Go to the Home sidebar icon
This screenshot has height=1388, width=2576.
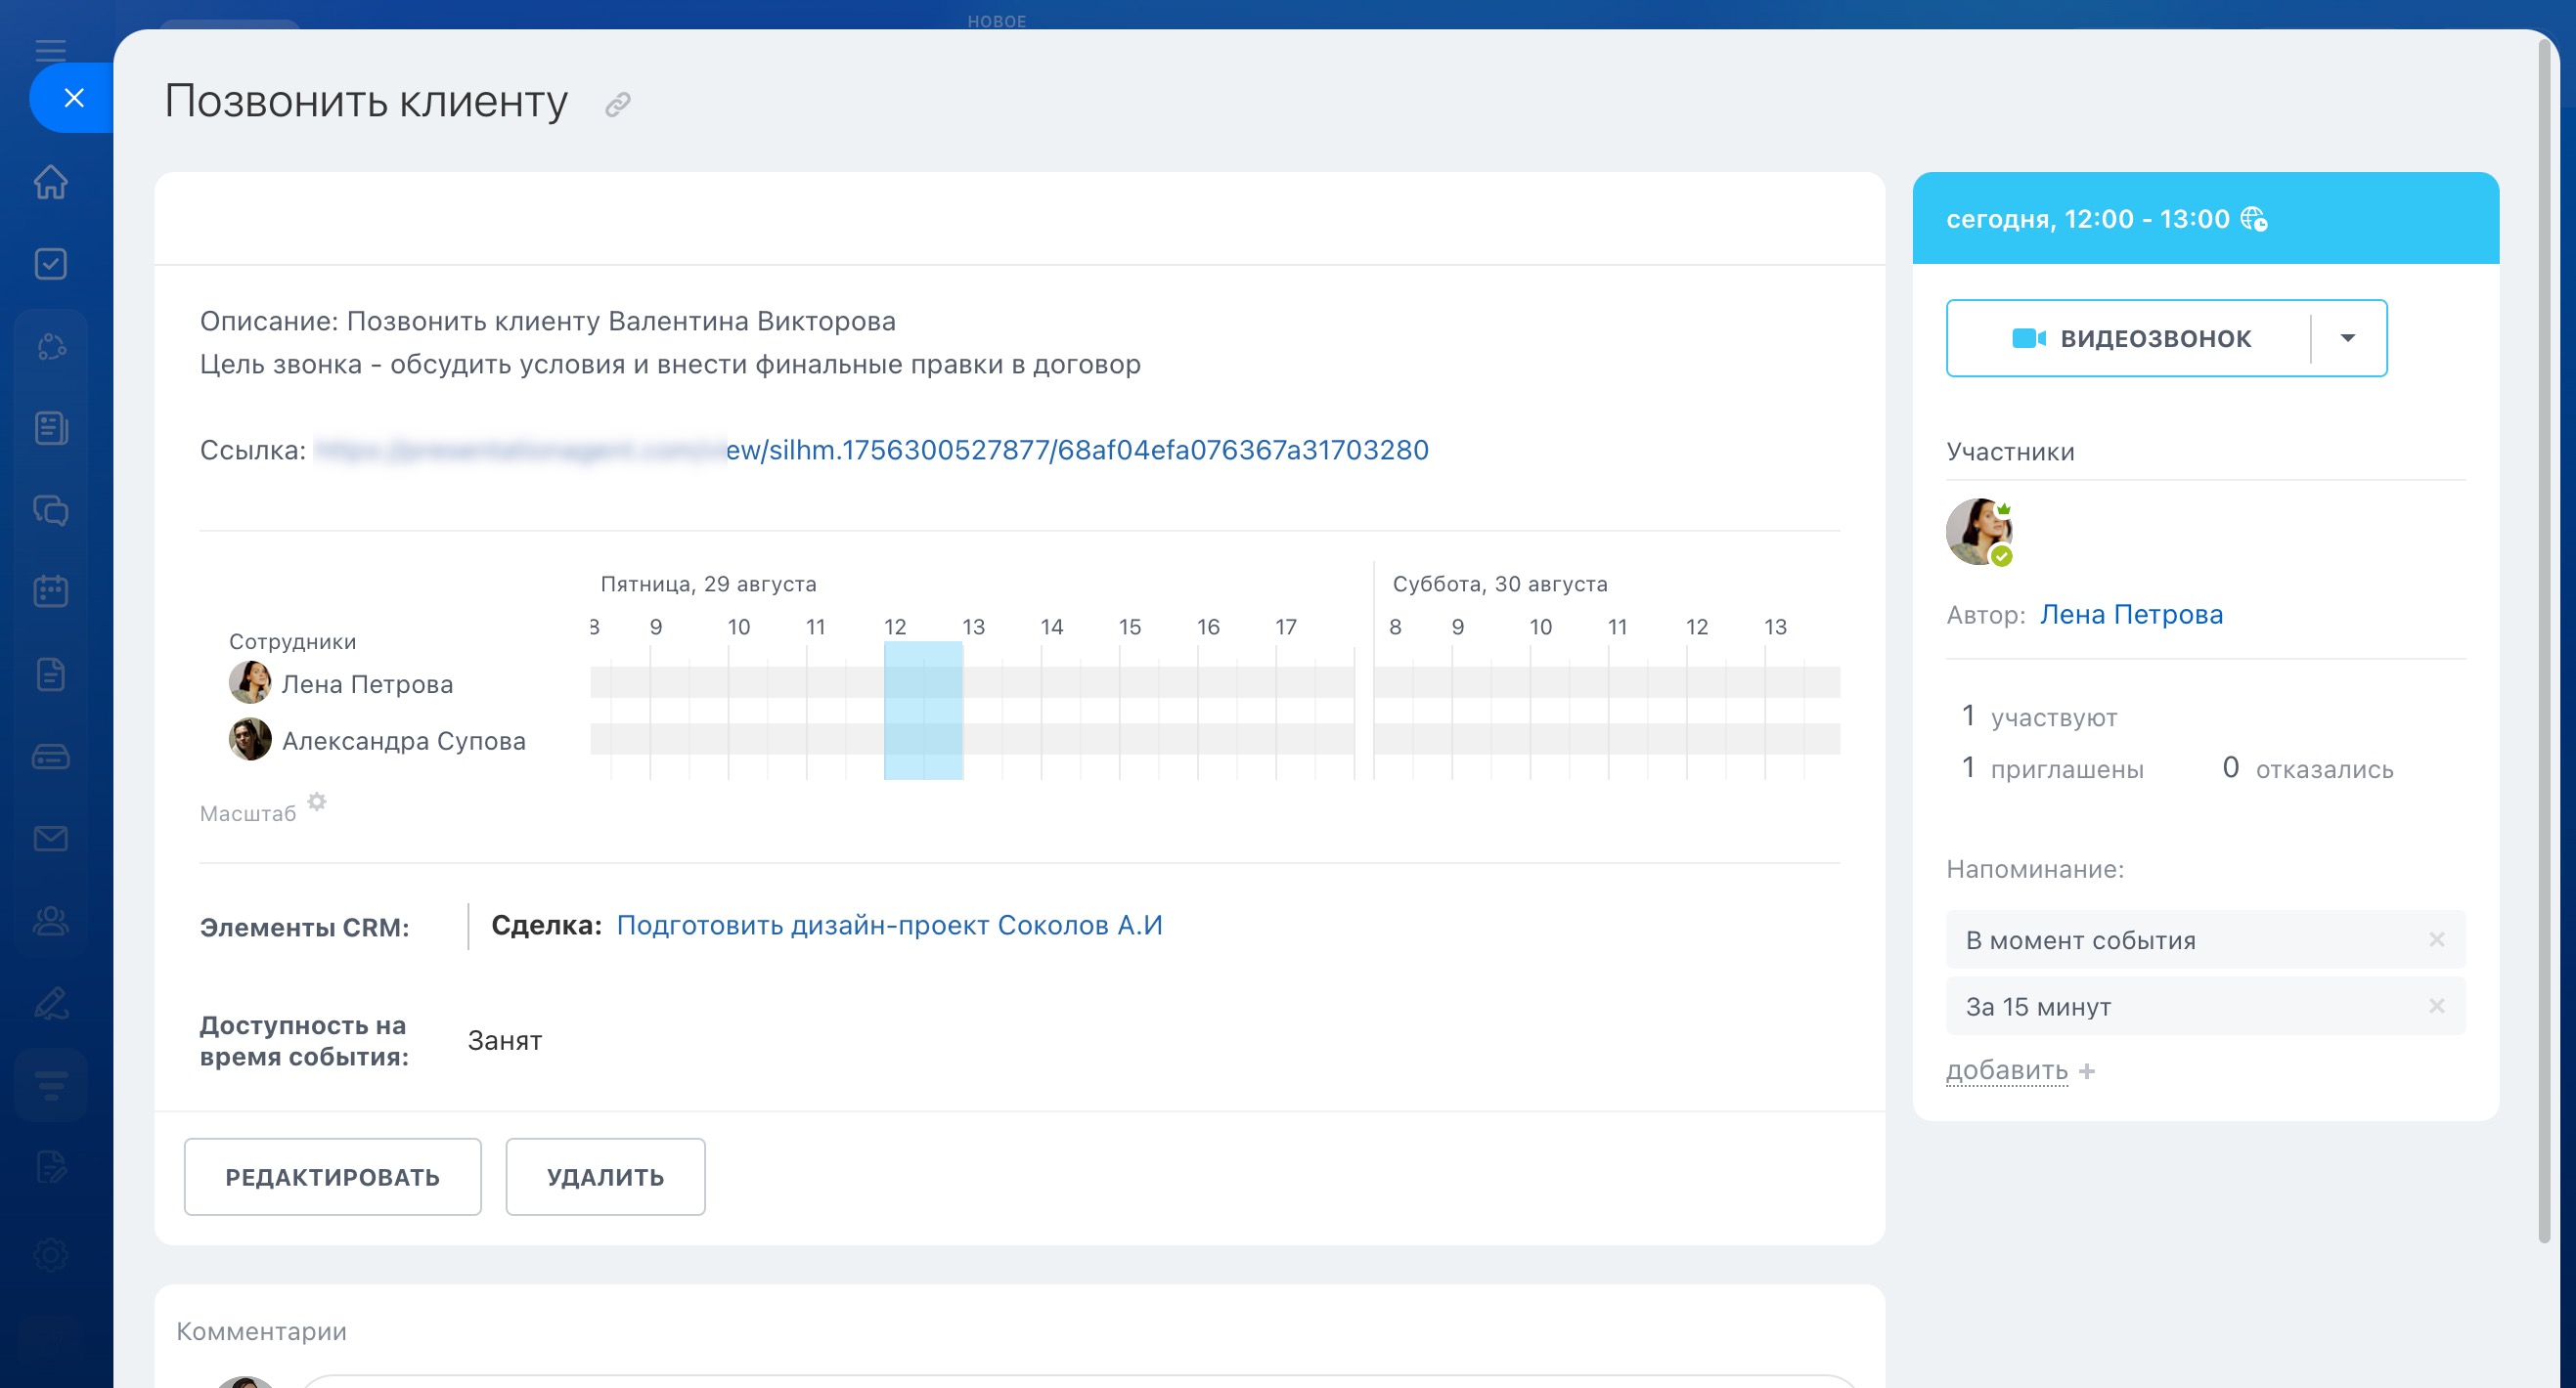pos(50,182)
